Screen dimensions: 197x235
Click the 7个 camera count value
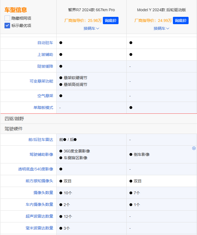click(137, 193)
